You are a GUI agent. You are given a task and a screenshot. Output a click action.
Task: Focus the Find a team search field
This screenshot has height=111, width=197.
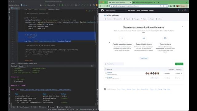(x=114, y=64)
